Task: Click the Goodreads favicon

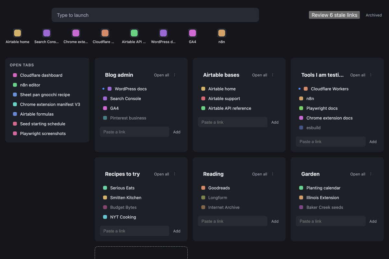Action: coord(203,188)
